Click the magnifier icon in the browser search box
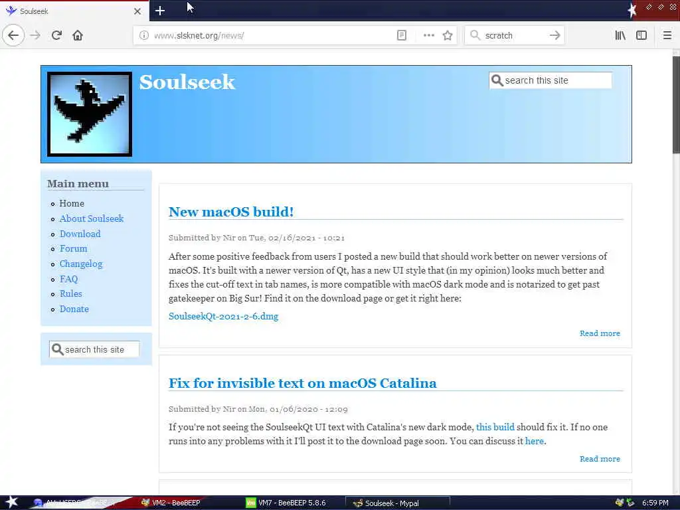The width and height of the screenshot is (680, 510). click(475, 36)
